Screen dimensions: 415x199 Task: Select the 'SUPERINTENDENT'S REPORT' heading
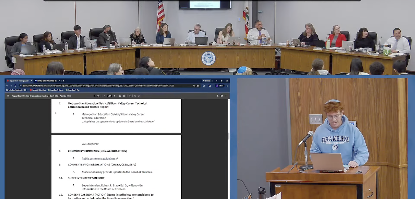pyautogui.click(x=86, y=178)
